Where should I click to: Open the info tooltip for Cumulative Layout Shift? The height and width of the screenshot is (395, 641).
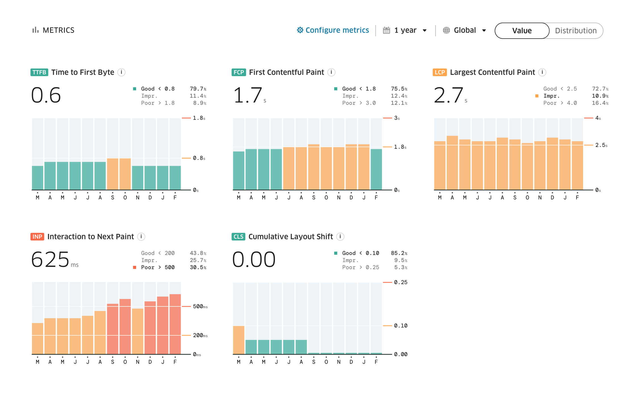tap(340, 236)
